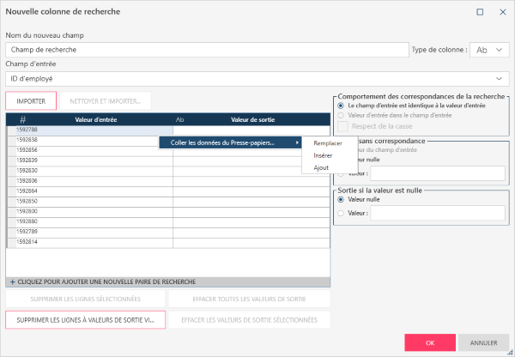
Task: Choose Ajout from the paste submenu
Action: [x=321, y=167]
